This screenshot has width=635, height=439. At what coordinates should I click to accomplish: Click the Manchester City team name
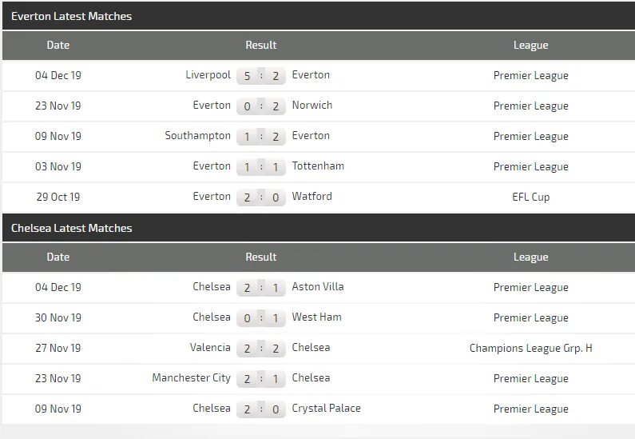click(191, 378)
